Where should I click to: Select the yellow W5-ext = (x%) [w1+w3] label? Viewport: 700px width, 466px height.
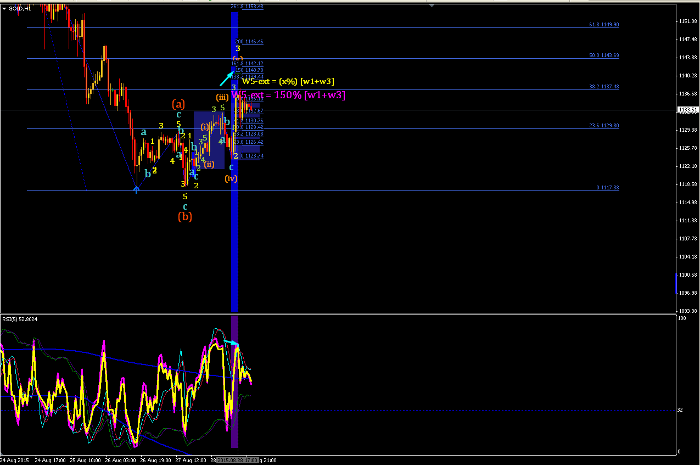coord(288,81)
